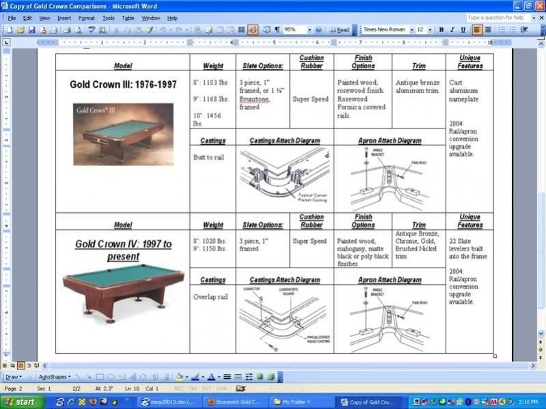This screenshot has height=409, width=546.
Task: Click the Font Color A swatch
Action: pyautogui.click(x=211, y=377)
